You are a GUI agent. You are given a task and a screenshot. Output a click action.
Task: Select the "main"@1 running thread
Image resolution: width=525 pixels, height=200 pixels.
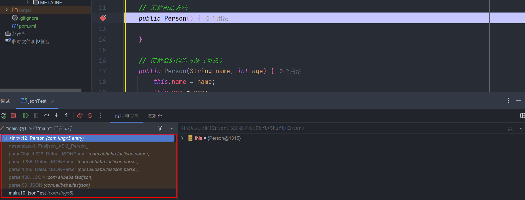tap(39, 128)
